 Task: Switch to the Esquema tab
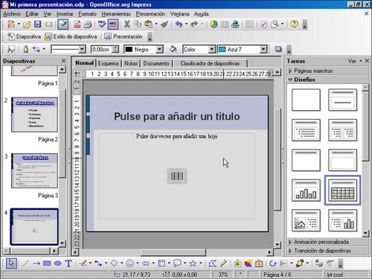click(108, 63)
